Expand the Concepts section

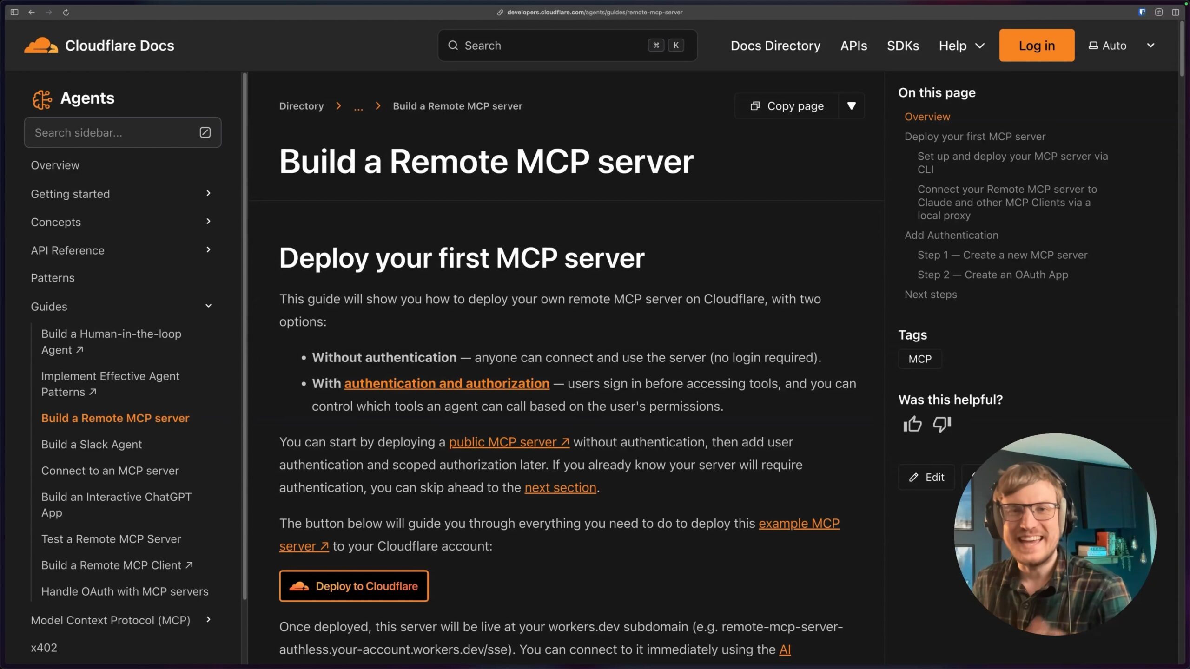click(x=208, y=222)
